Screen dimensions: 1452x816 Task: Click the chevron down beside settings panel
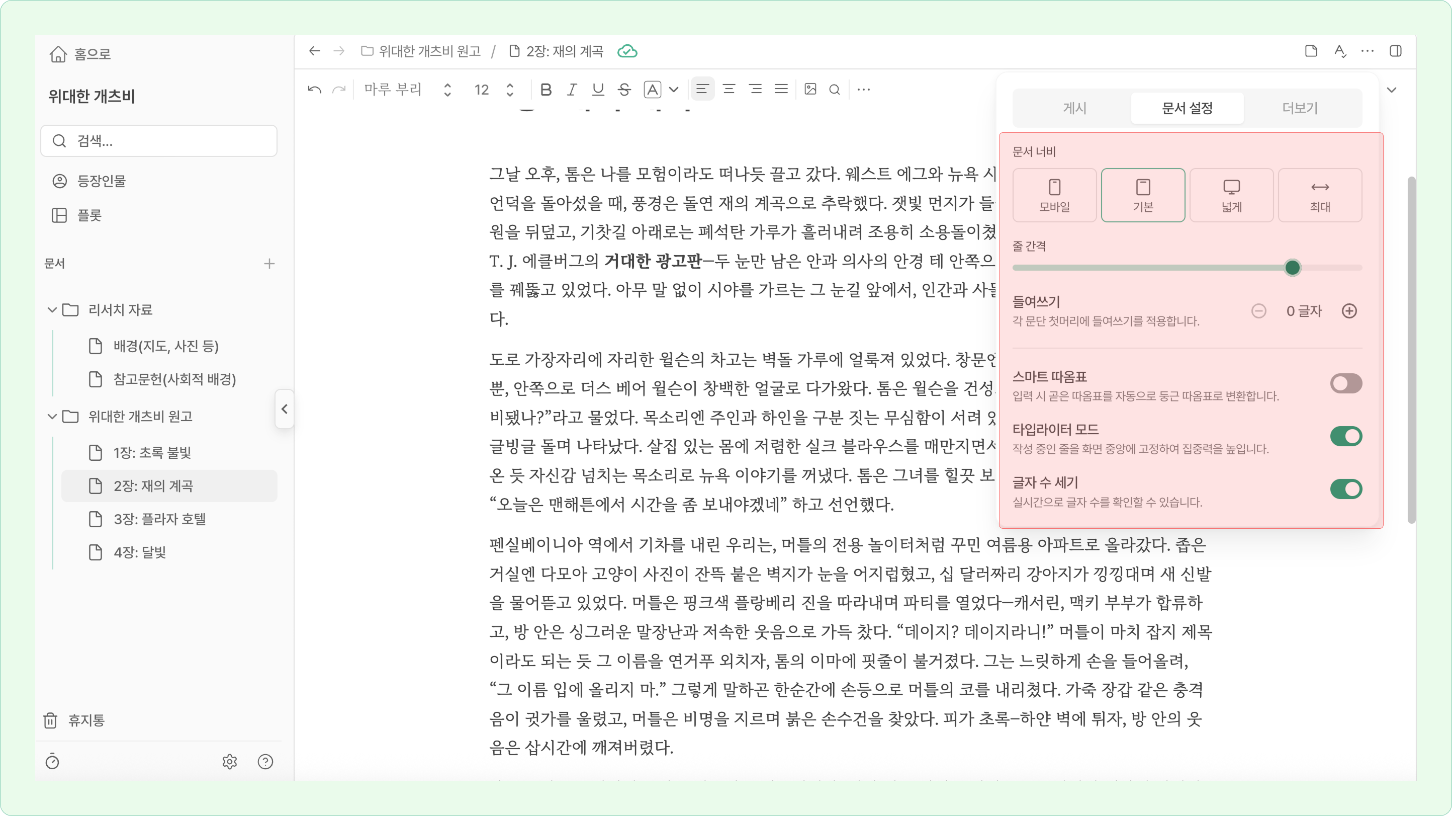(x=1392, y=90)
